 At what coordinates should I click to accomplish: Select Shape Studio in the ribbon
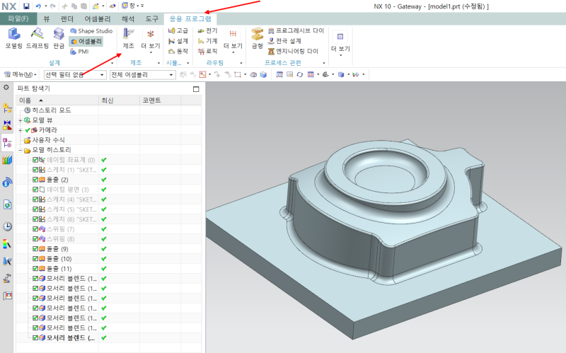coord(91,31)
